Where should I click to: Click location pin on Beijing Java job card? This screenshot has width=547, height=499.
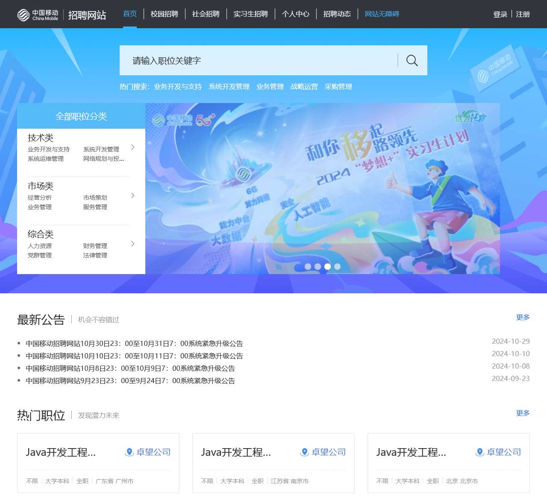click(479, 452)
